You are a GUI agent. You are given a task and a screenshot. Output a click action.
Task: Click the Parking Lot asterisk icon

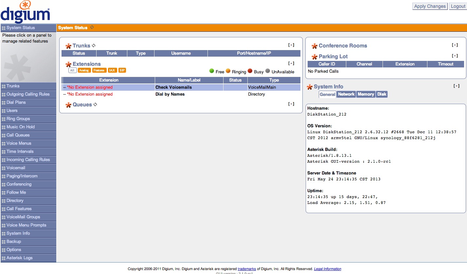tap(314, 57)
